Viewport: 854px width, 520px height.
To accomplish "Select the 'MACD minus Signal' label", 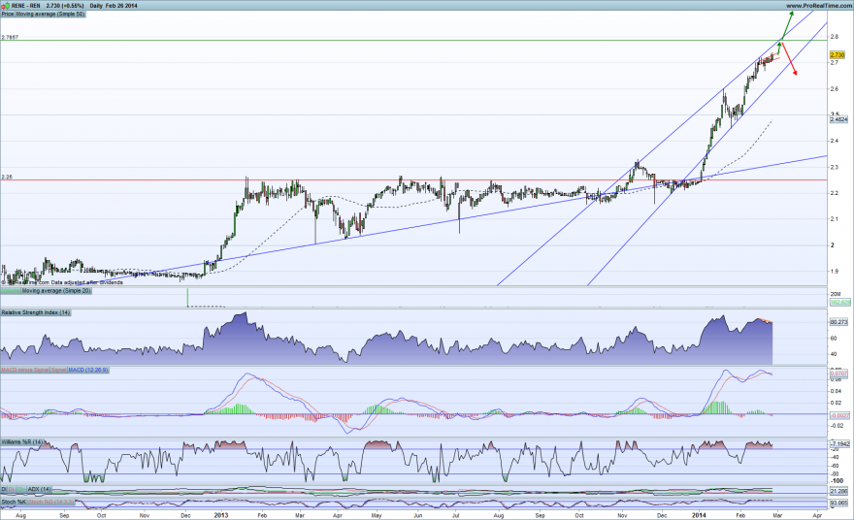I will pyautogui.click(x=25, y=370).
